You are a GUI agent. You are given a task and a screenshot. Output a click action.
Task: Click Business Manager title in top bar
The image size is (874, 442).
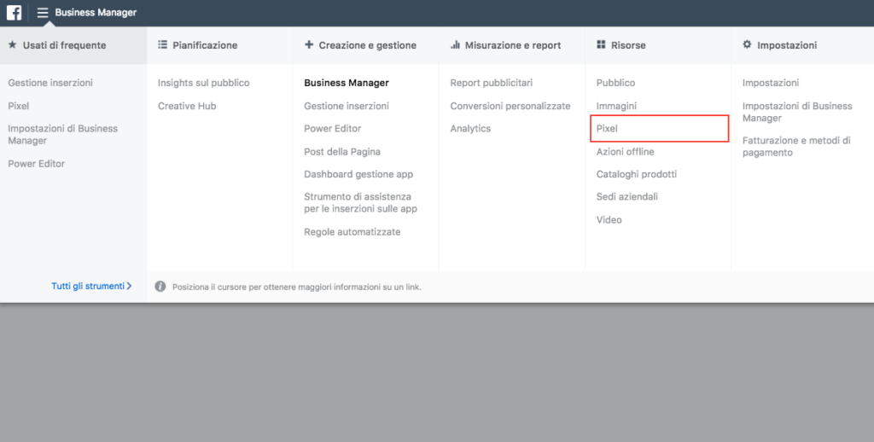point(96,12)
